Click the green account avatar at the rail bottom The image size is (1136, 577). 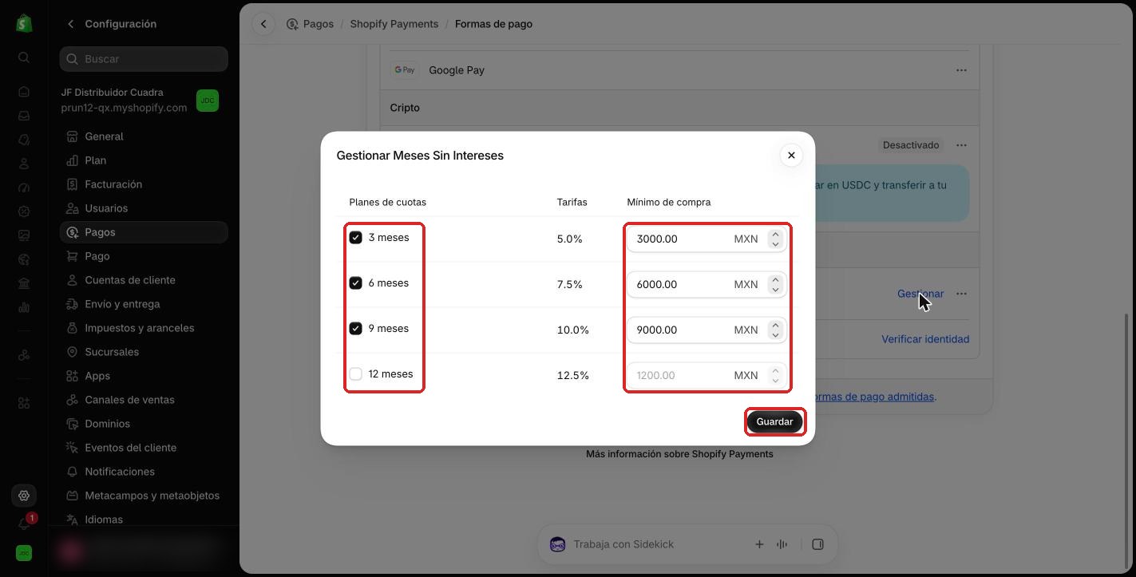[24, 553]
